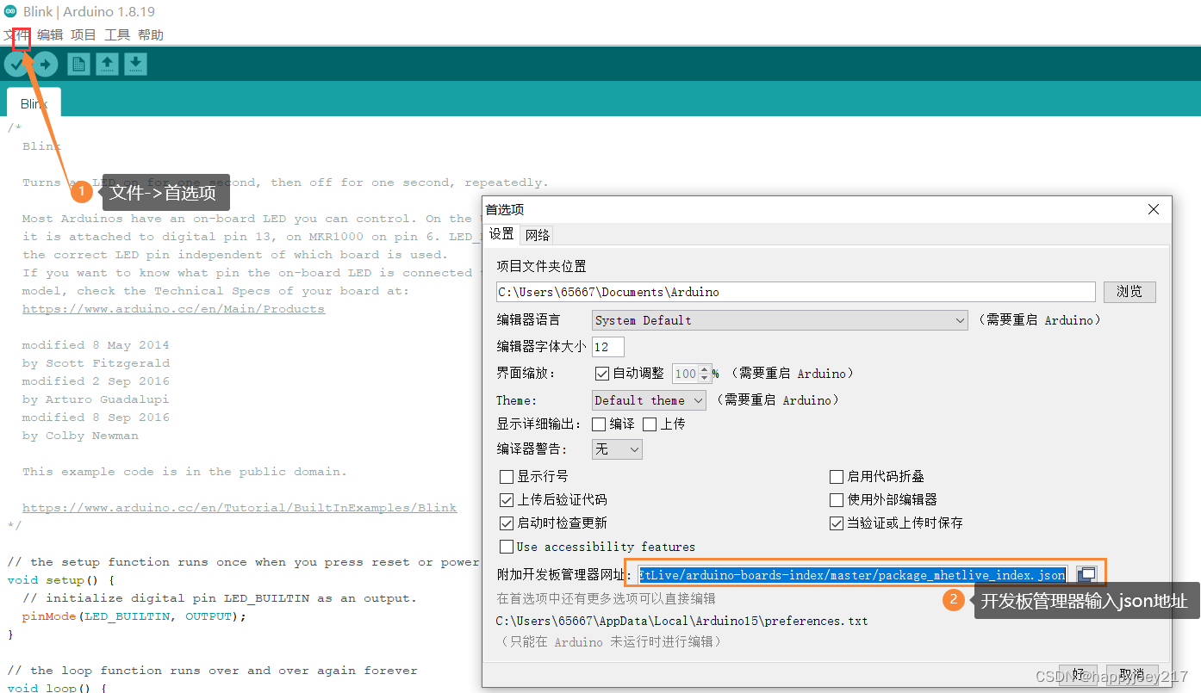Open the 编辑 menu
1201x693 pixels.
tap(50, 35)
